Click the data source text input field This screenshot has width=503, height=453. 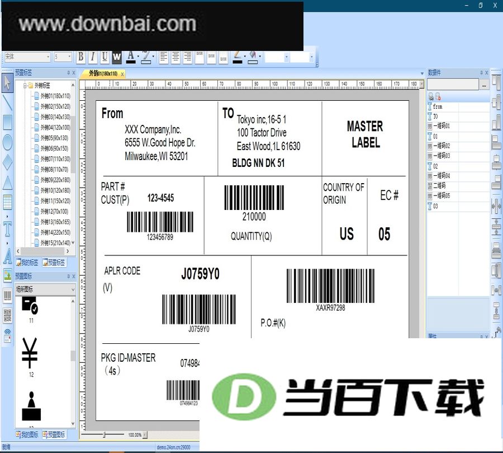click(x=453, y=85)
